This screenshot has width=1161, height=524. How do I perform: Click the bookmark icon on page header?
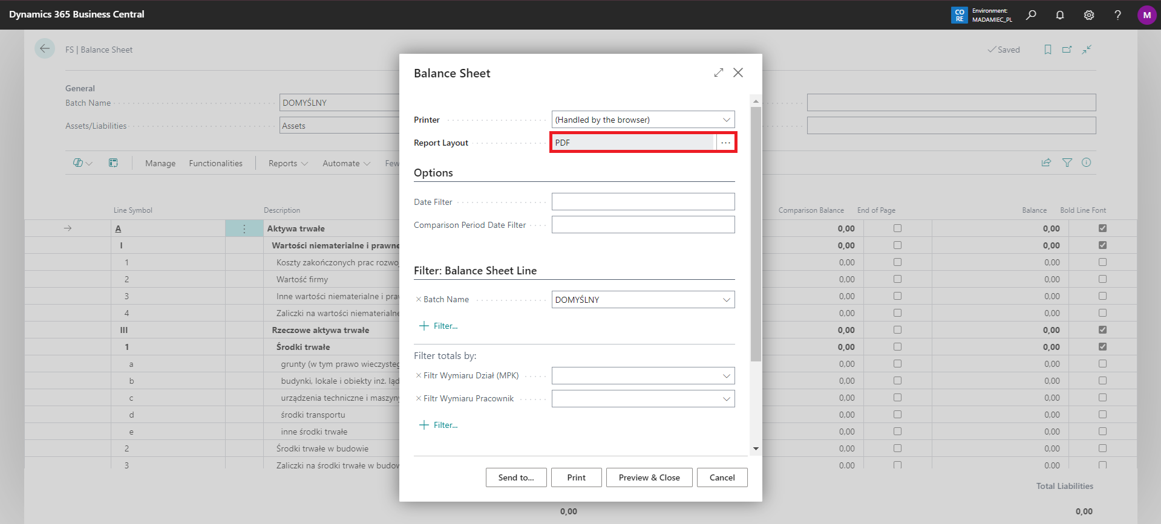click(x=1048, y=50)
